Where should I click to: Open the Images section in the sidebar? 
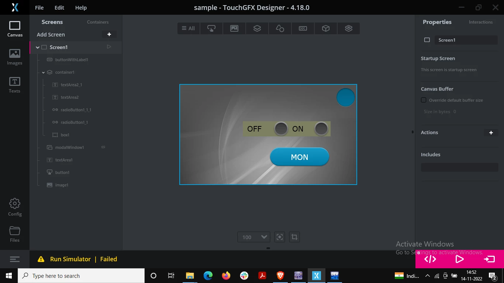15,57
